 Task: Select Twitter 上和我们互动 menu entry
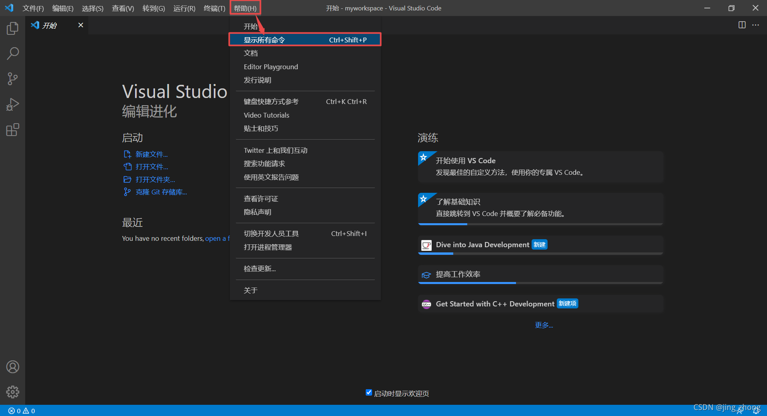[x=305, y=150]
